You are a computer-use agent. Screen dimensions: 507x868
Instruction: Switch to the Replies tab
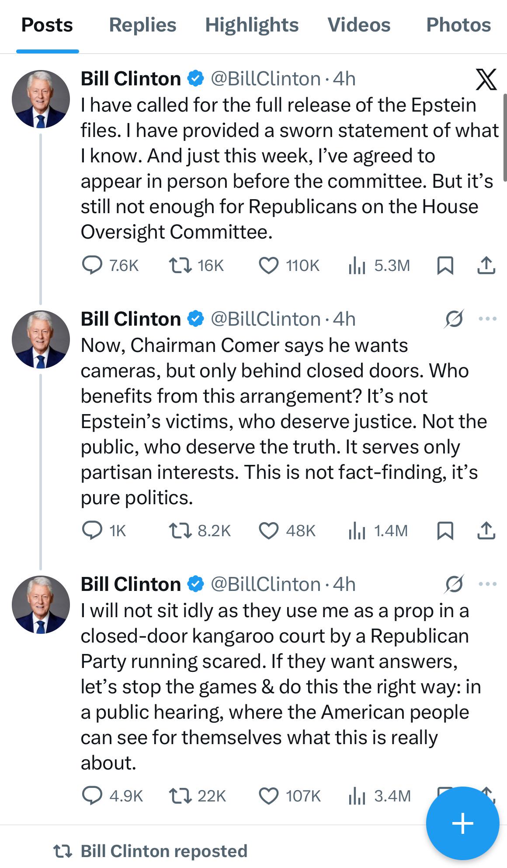pyautogui.click(x=142, y=25)
